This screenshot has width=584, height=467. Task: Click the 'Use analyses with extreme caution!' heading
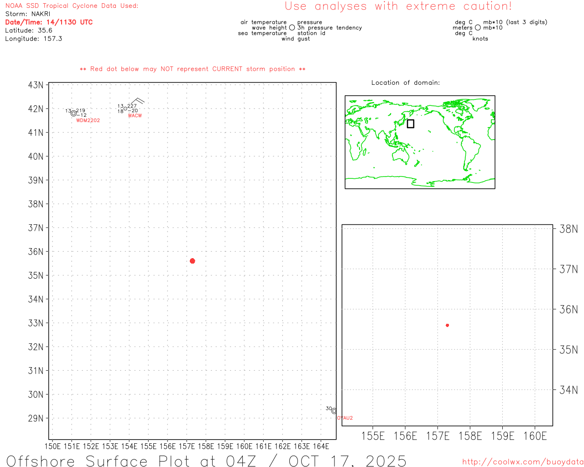(398, 6)
